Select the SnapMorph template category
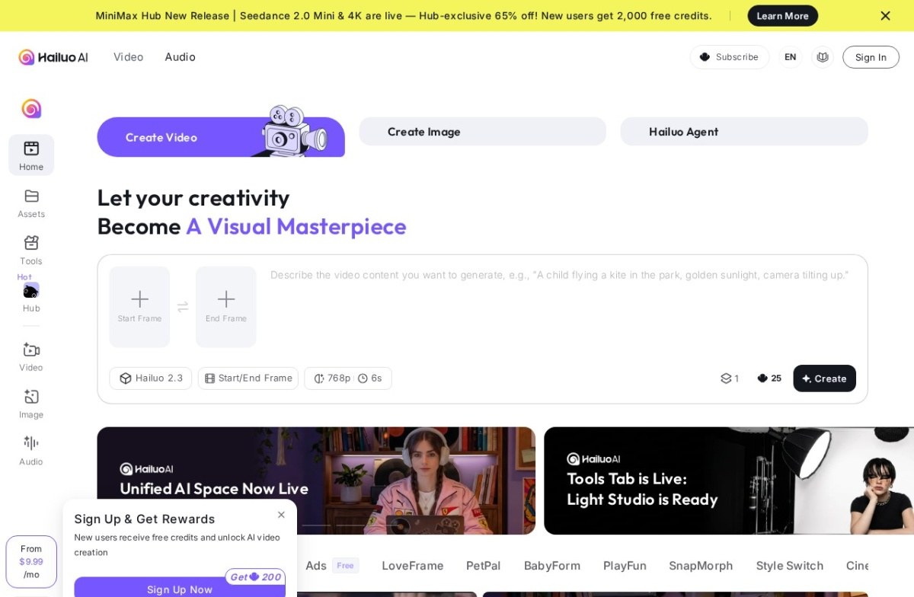The height and width of the screenshot is (597, 914). tap(701, 566)
